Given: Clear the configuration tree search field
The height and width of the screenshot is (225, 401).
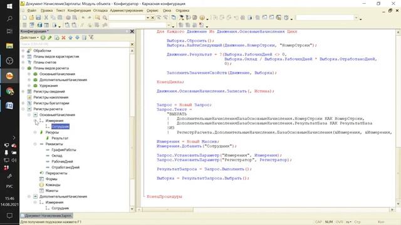Looking at the screenshot, I should click(132, 44).
